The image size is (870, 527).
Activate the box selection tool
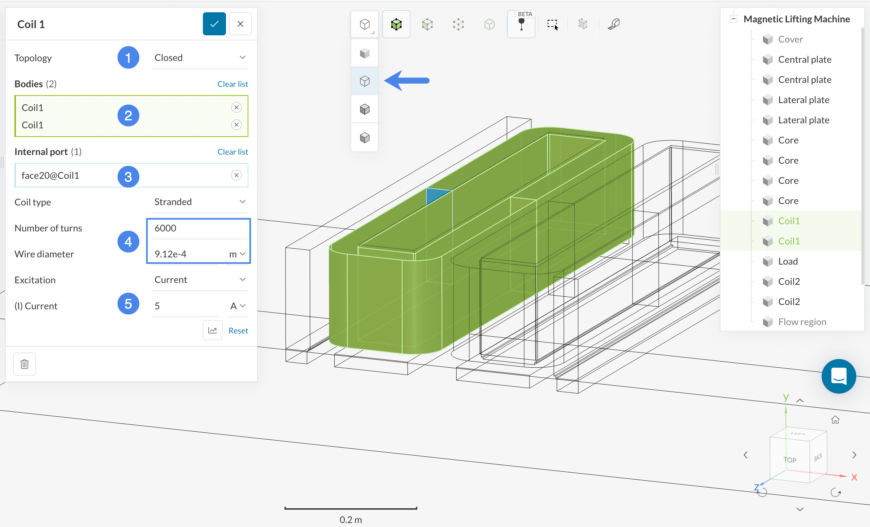(552, 25)
